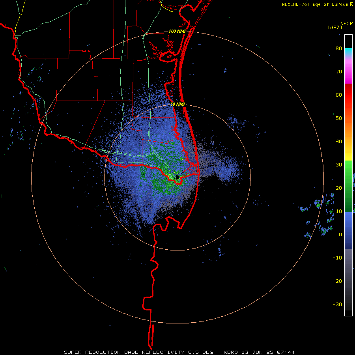The image size is (355, 355).
Task: Click the '60' value on dBZ scale
Action: [339, 95]
